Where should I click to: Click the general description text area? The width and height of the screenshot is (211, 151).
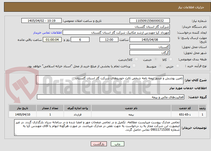point(110,80)
